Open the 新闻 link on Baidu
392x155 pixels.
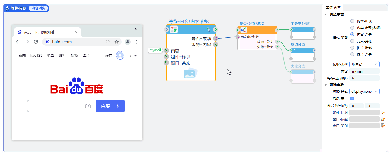coord(22,55)
